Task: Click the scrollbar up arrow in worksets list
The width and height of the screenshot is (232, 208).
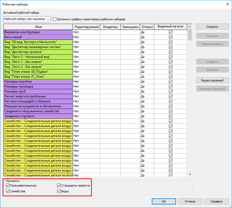Action: pyautogui.click(x=190, y=27)
